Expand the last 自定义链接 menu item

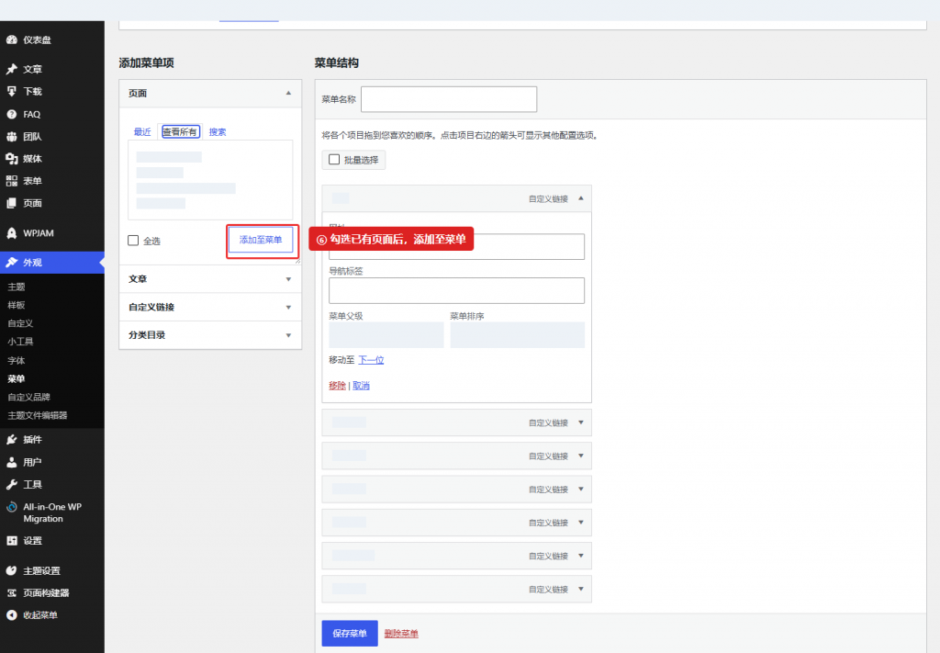pyautogui.click(x=581, y=589)
